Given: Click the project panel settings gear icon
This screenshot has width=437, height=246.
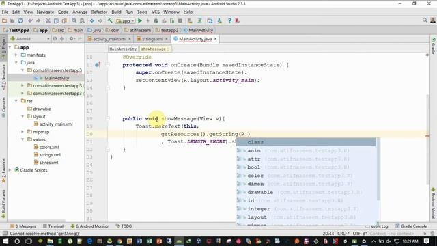Looking at the screenshot, I should point(72,39).
